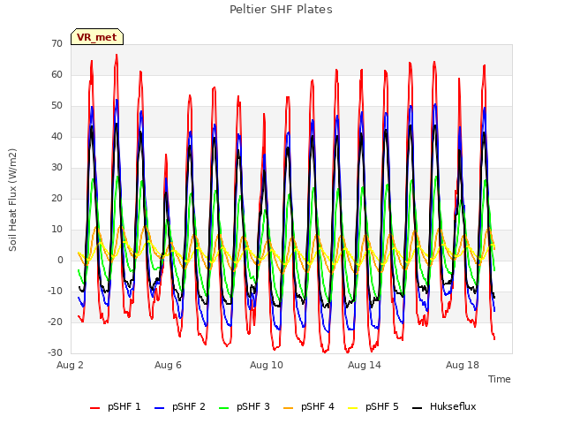The width and height of the screenshot is (565, 424).
Task: Click the Aug 6 x-axis tick label
Action: coord(168,365)
